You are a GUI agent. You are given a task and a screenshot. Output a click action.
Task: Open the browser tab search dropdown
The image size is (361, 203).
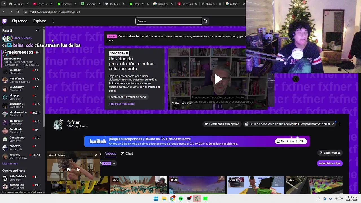[3, 4]
